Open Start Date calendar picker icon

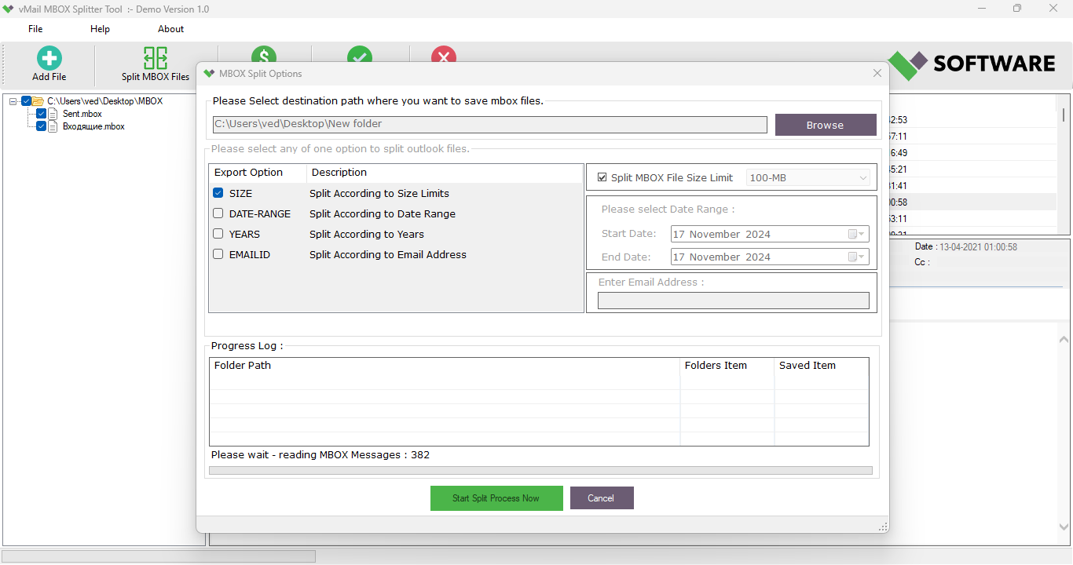pos(856,234)
